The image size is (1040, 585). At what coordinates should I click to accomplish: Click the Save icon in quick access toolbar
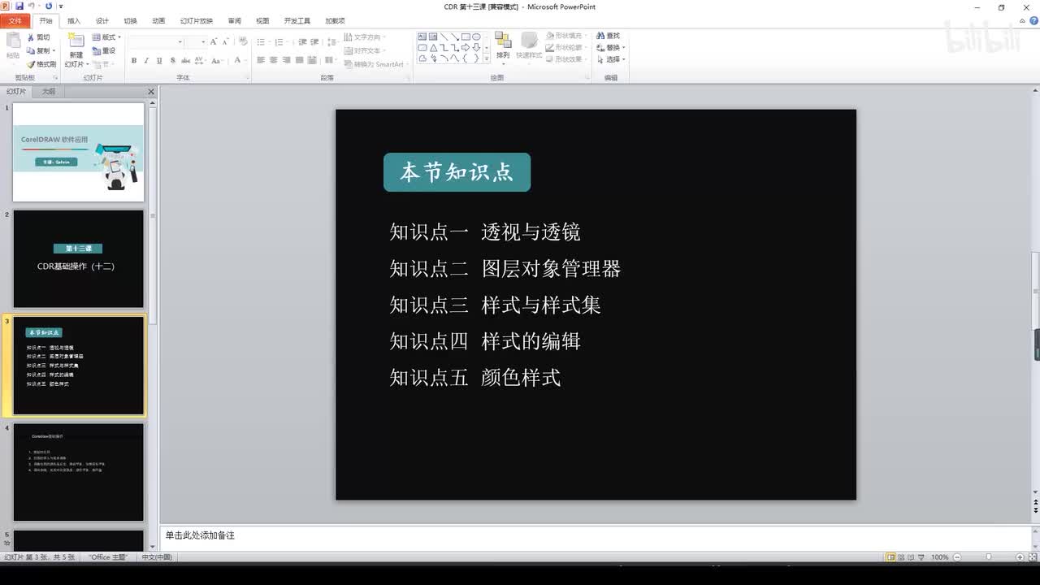click(19, 6)
